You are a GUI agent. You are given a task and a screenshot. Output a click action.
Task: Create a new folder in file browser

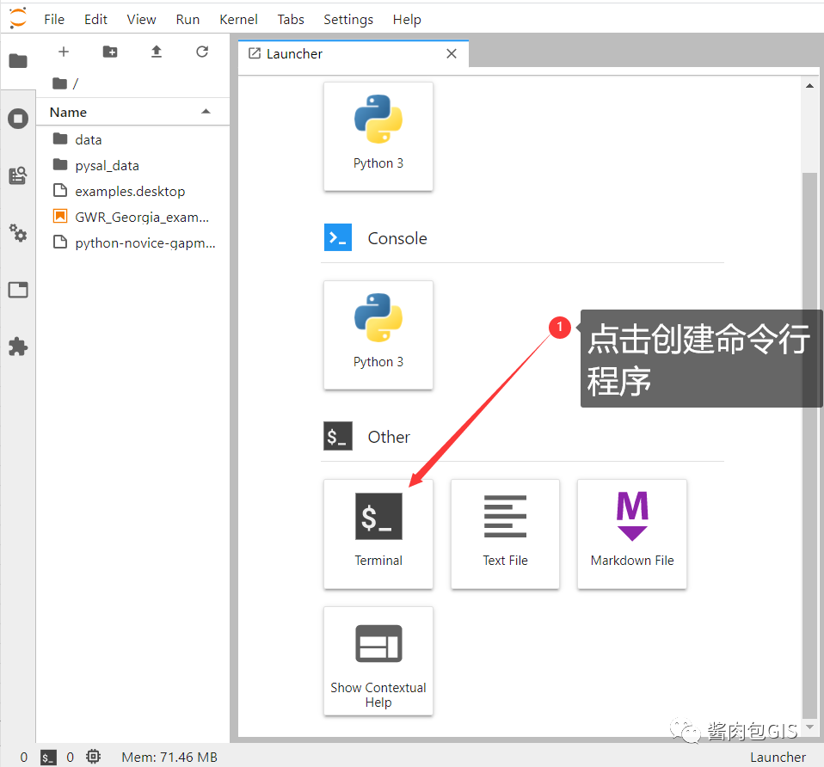pyautogui.click(x=109, y=52)
